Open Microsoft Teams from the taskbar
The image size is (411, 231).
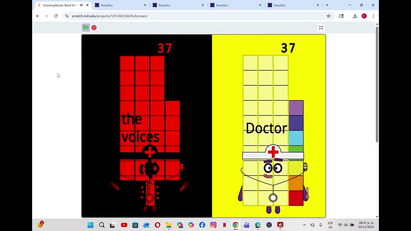coord(247,225)
